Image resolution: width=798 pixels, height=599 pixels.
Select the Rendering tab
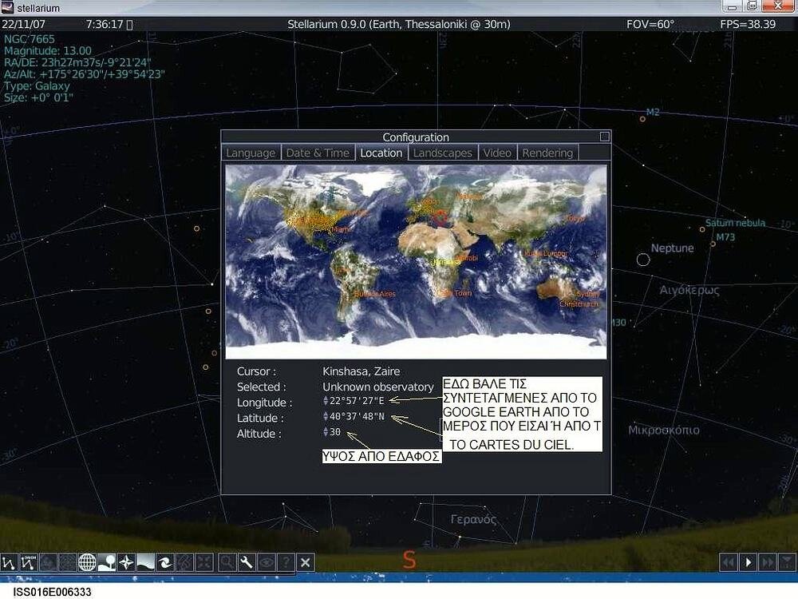coord(547,153)
